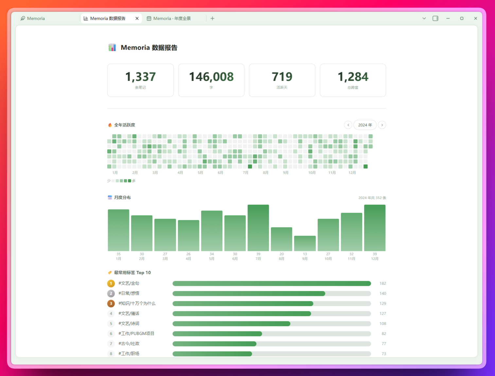Click the tag icon next to 最常用标签
This screenshot has width=495, height=376.
tap(110, 273)
